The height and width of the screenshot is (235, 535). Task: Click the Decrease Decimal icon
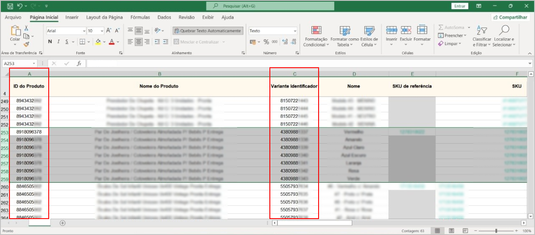click(294, 42)
